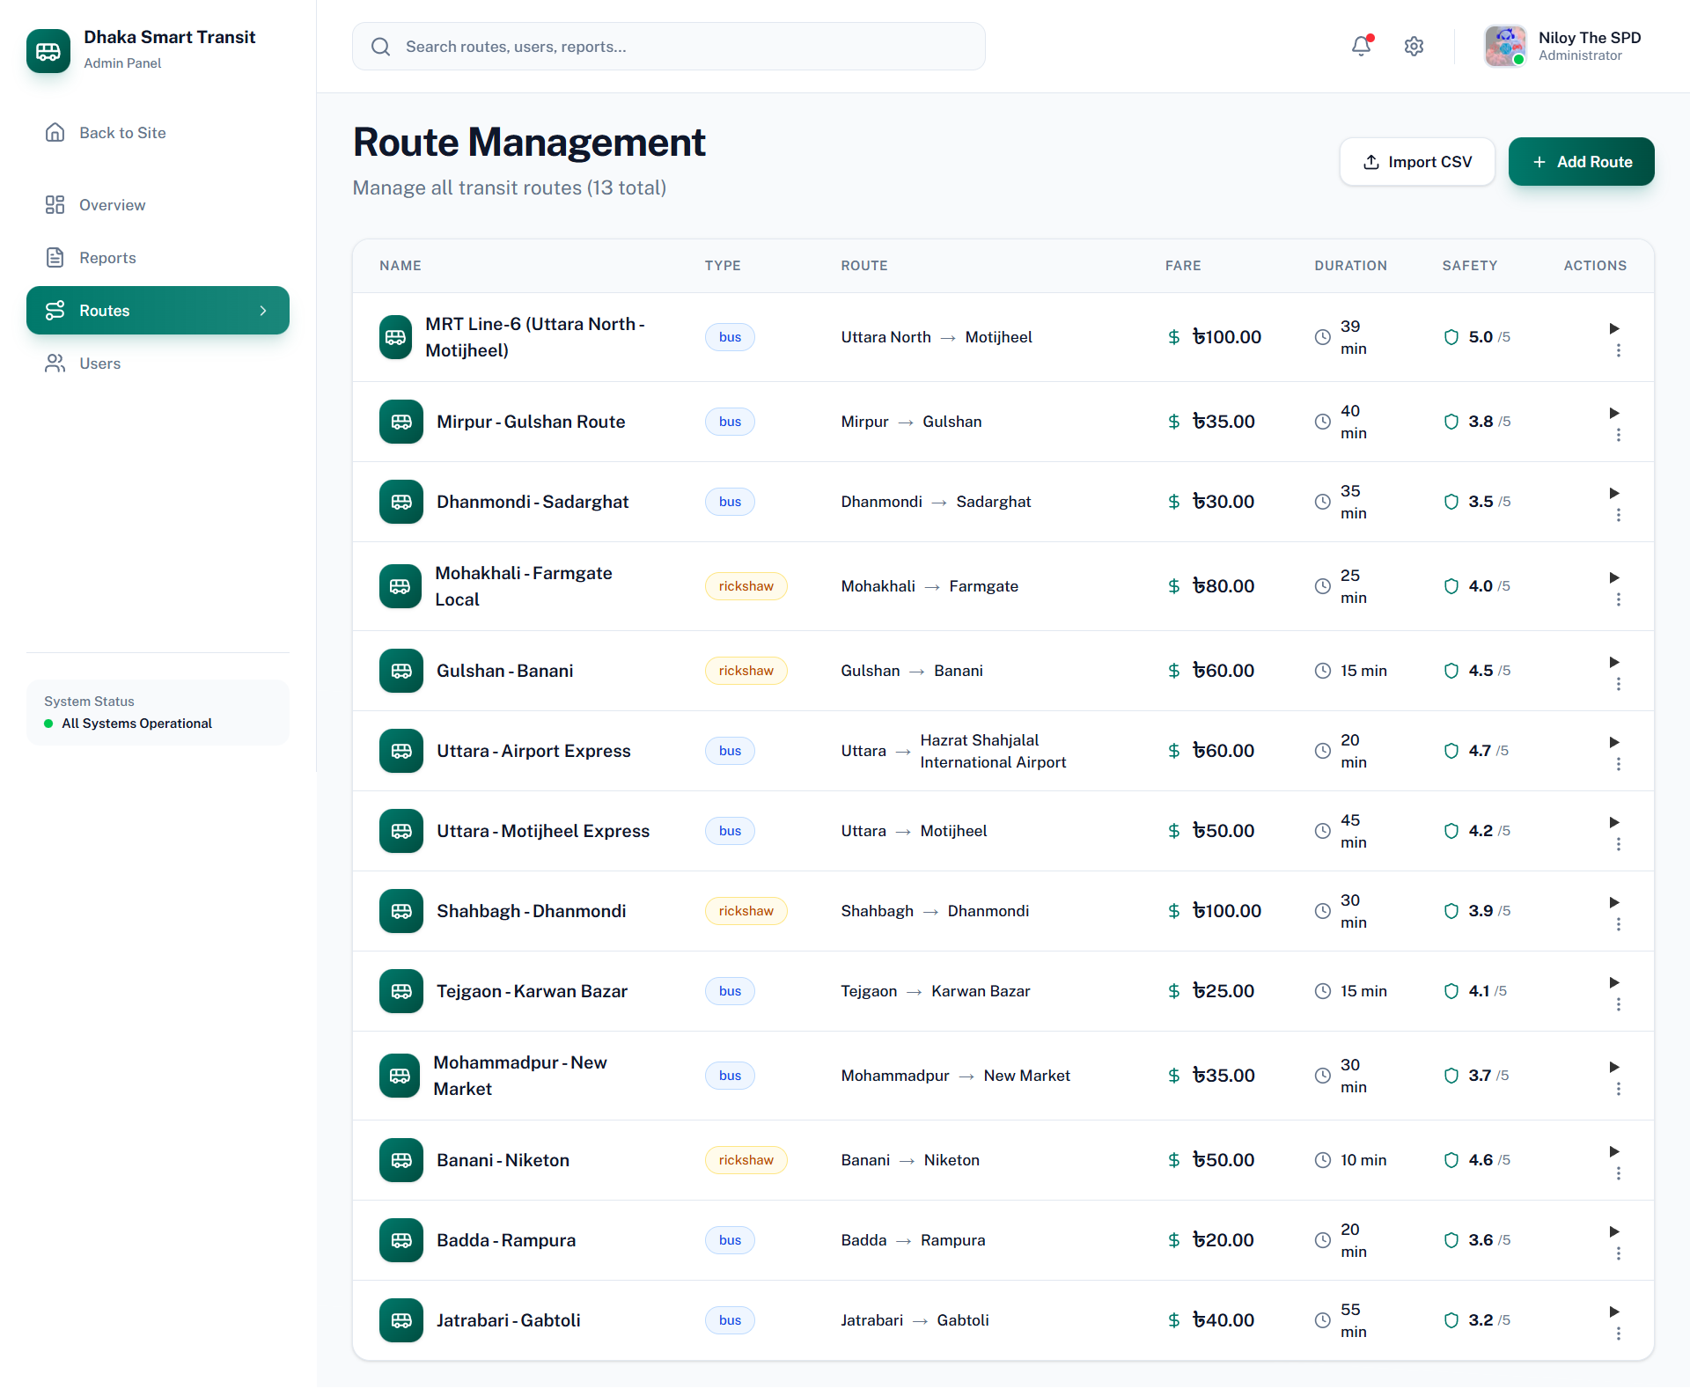The width and height of the screenshot is (1690, 1396).
Task: Open the notifications bell icon
Action: pos(1361,46)
